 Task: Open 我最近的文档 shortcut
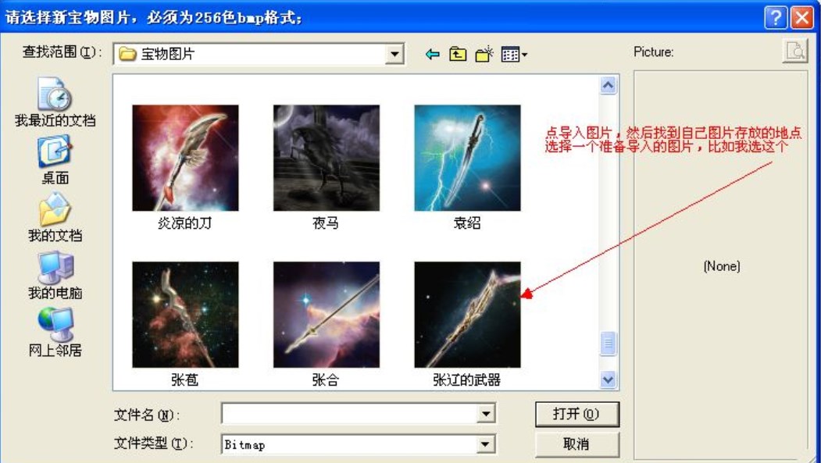55,102
